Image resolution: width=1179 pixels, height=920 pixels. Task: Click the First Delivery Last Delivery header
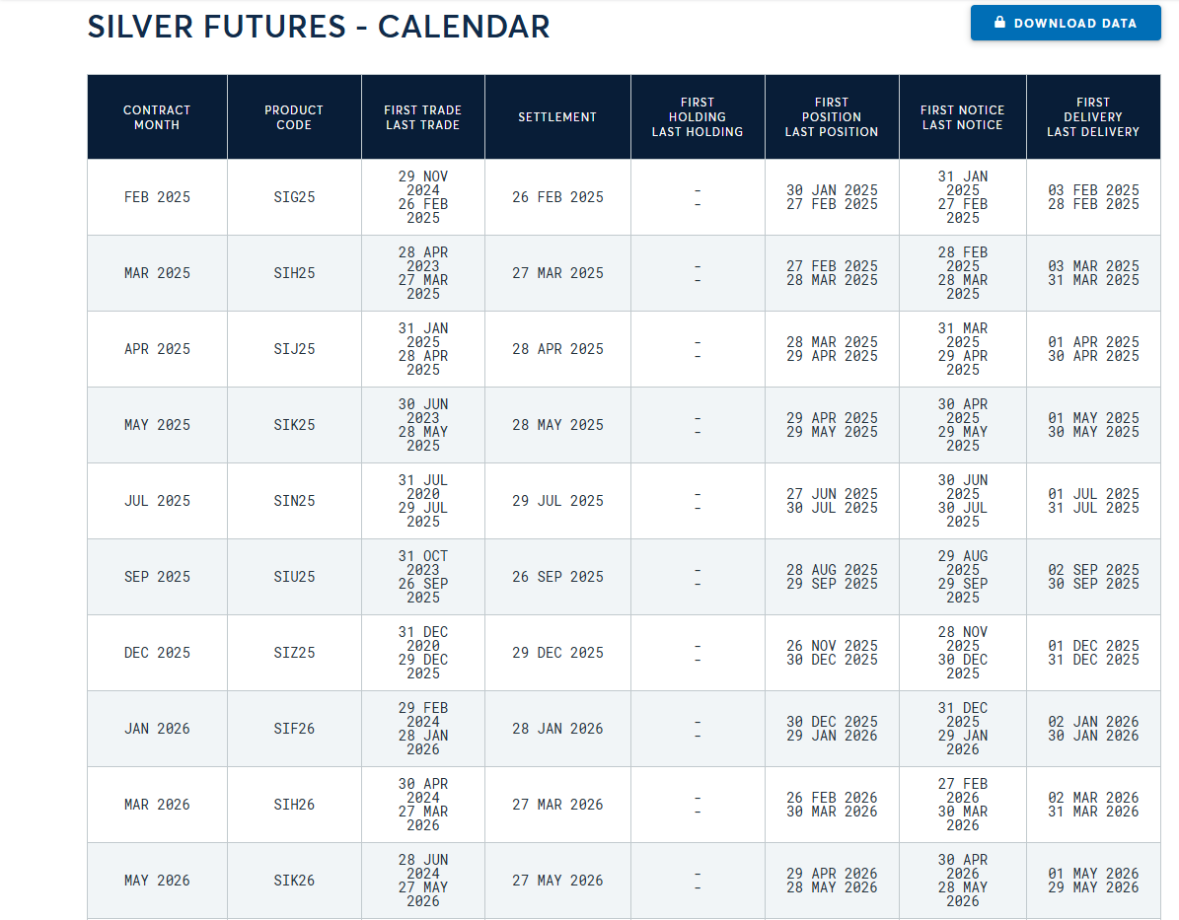coord(1092,117)
